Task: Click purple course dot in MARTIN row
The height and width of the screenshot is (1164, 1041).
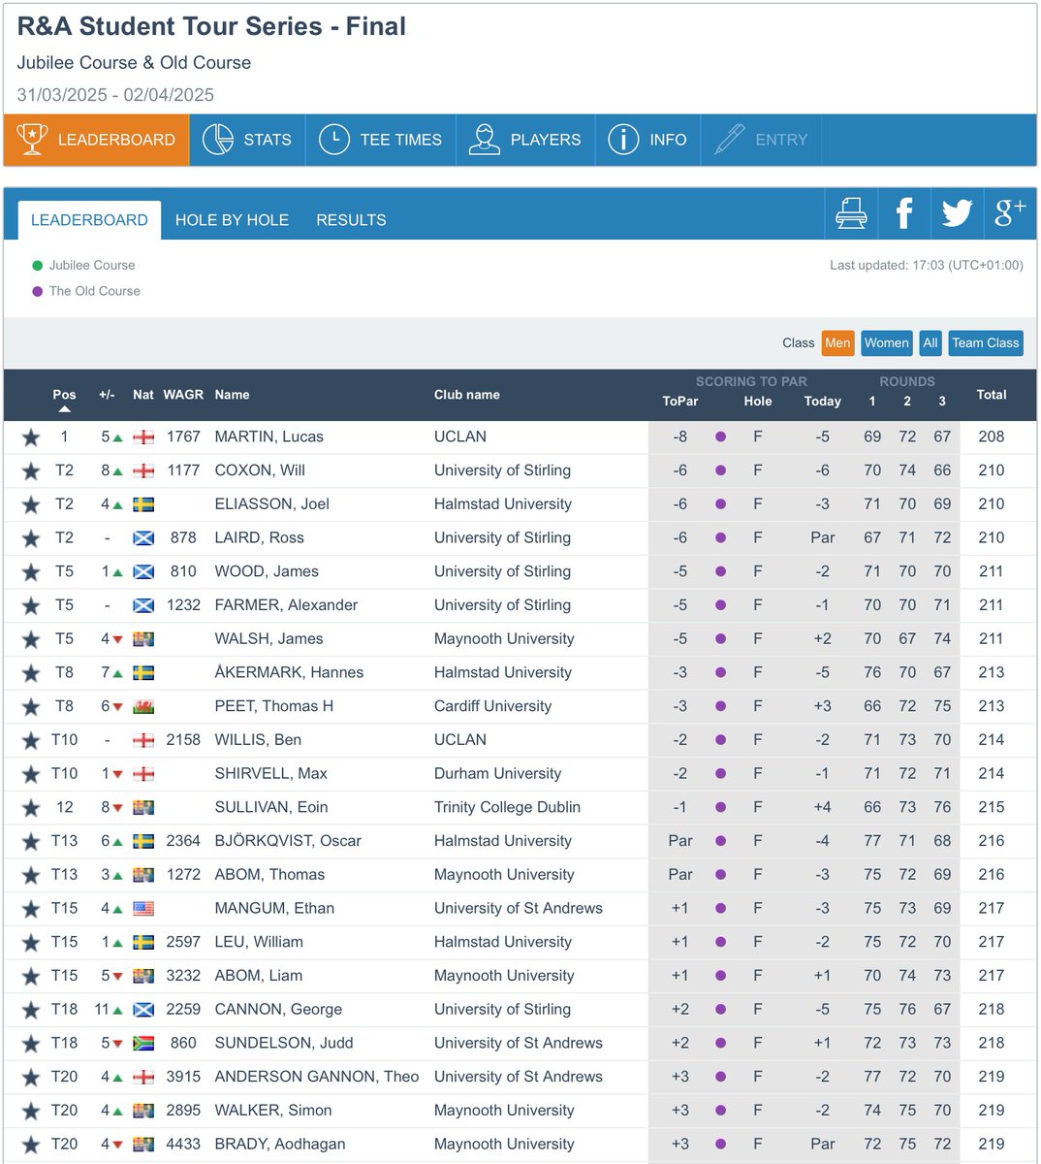Action: pos(720,437)
